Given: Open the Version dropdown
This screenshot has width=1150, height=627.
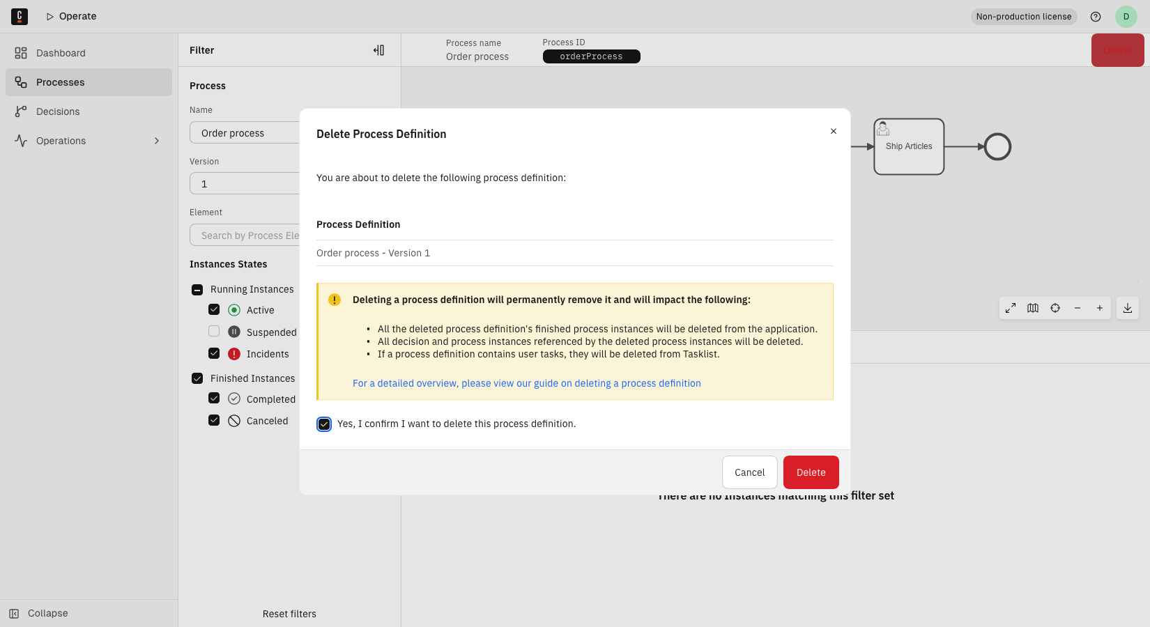Looking at the screenshot, I should click(x=245, y=184).
